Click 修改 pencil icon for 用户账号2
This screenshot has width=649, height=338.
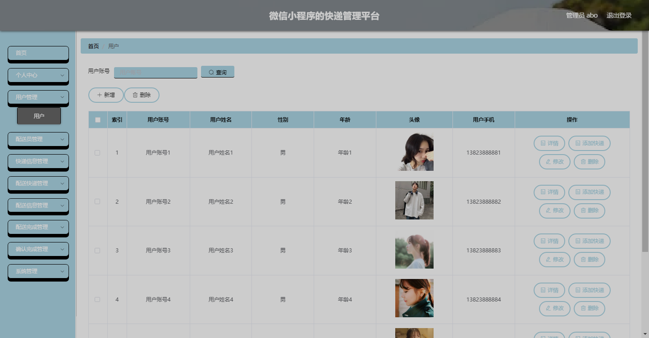click(x=548, y=210)
